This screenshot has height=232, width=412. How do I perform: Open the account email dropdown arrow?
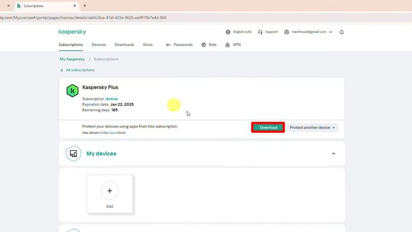coord(331,32)
